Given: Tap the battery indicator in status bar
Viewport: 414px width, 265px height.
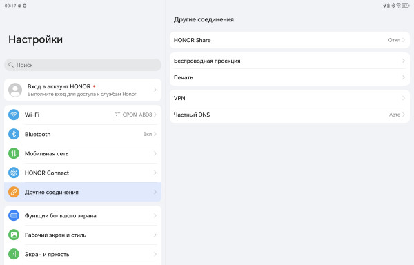Looking at the screenshot, I should [x=406, y=6].
